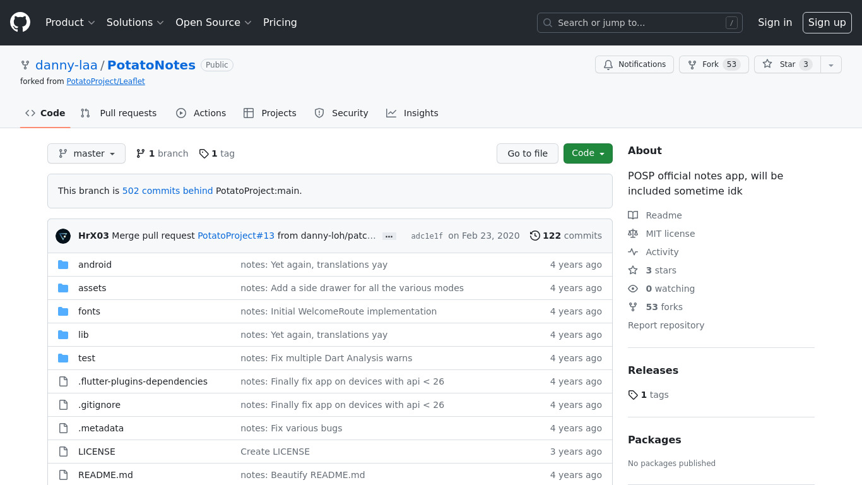Switch to the Security tab

click(341, 113)
